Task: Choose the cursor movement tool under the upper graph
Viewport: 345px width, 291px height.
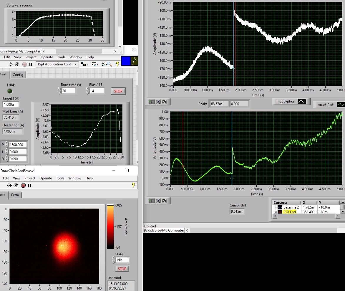Action: click(151, 102)
